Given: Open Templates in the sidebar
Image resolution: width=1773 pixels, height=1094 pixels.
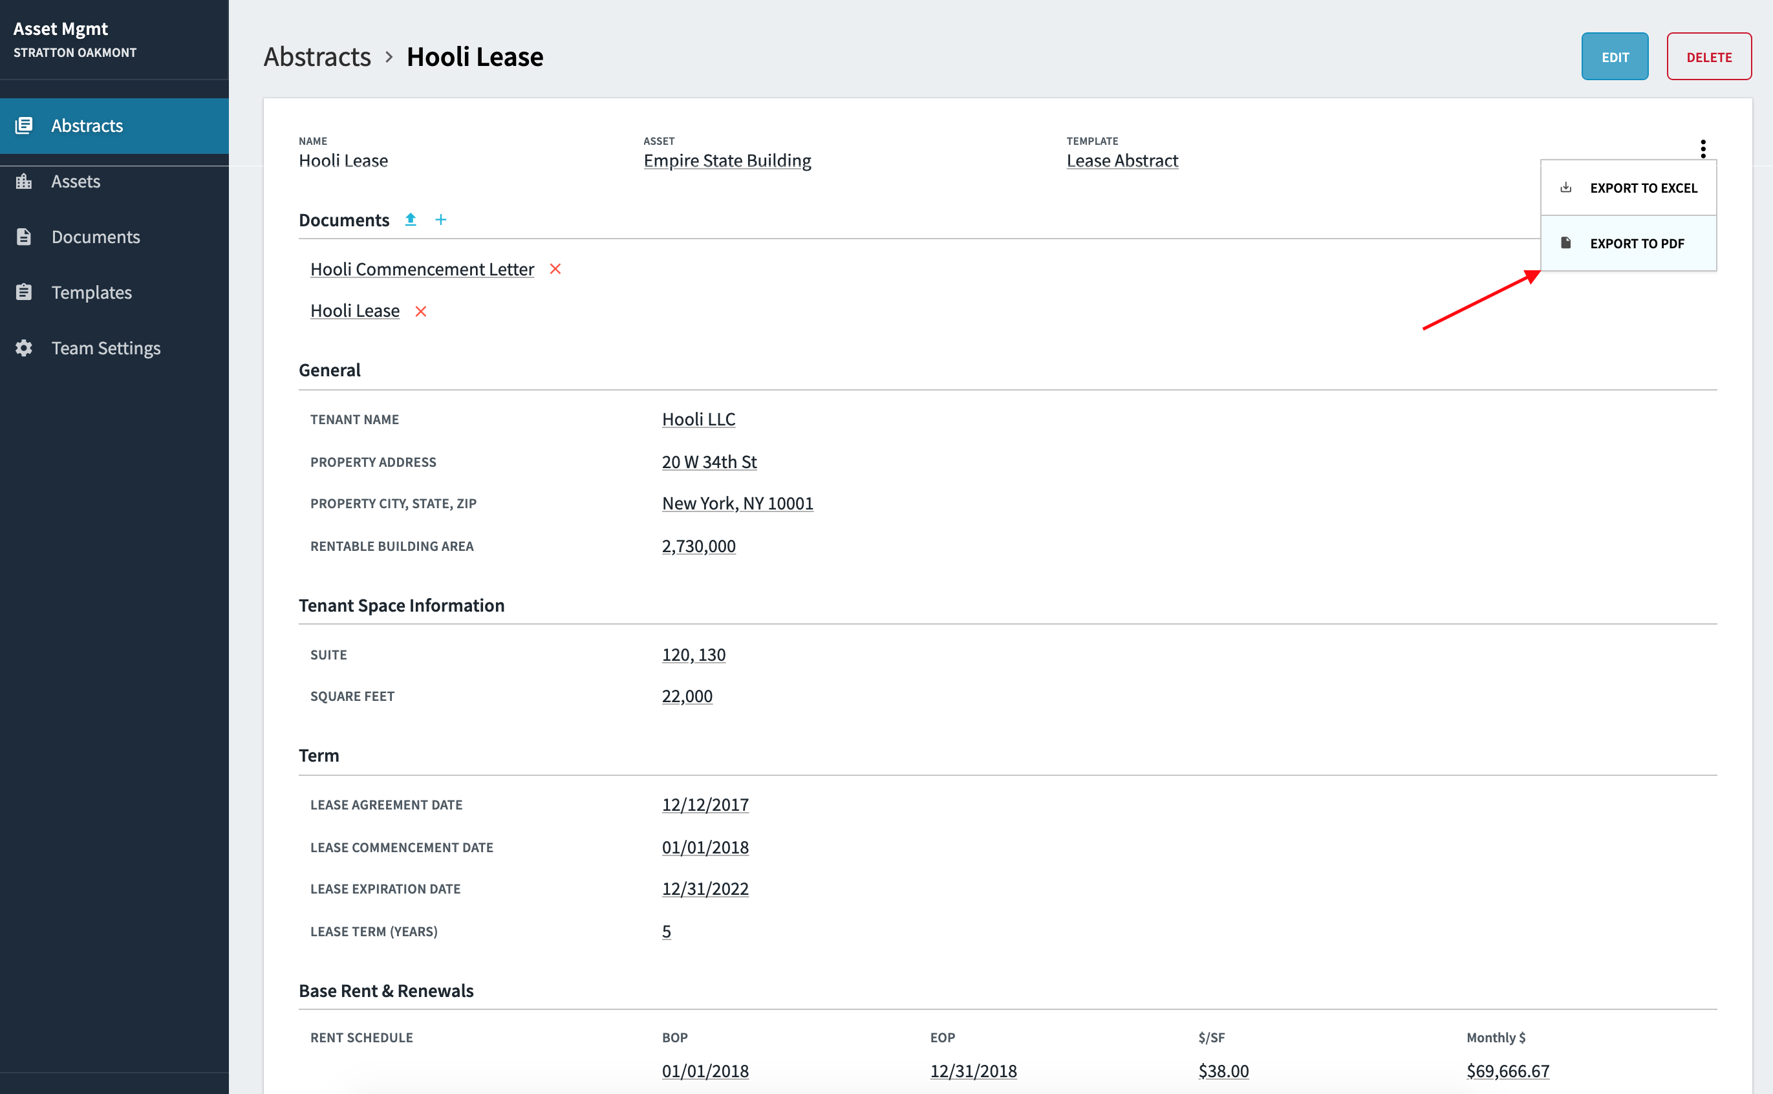Looking at the screenshot, I should (x=91, y=292).
